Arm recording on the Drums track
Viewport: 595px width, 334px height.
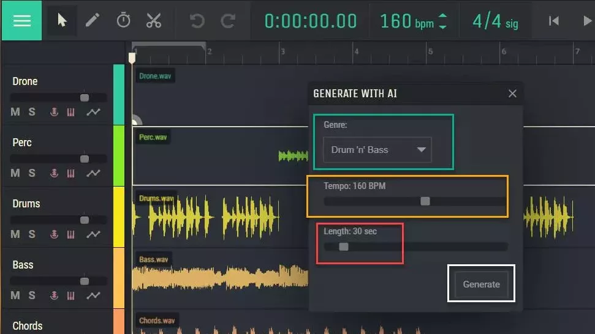(55, 234)
